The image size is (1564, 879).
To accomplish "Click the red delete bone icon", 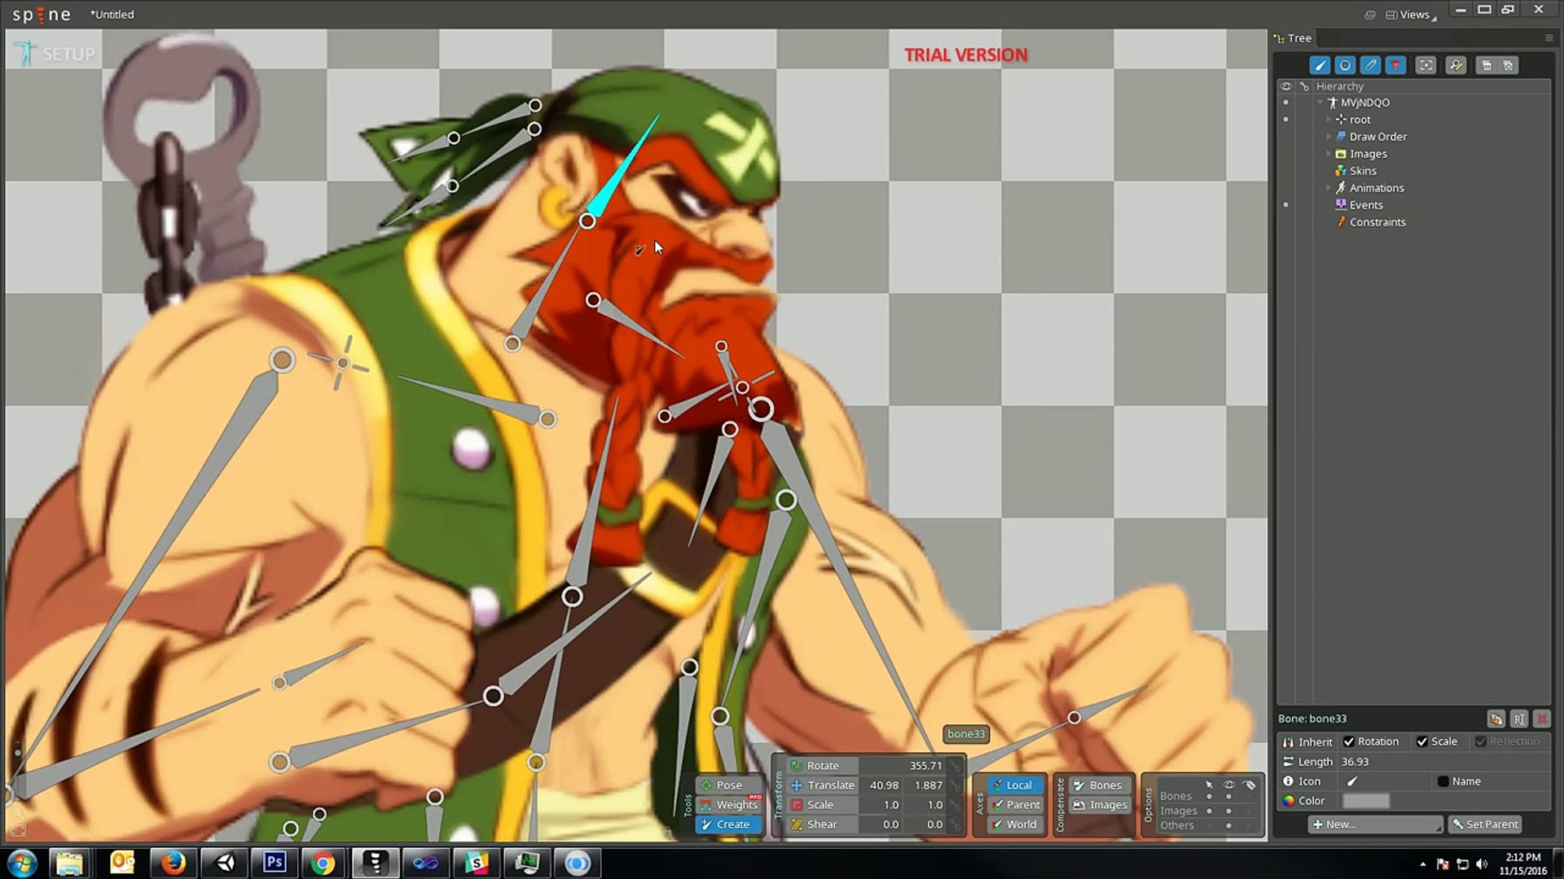I will (1542, 719).
